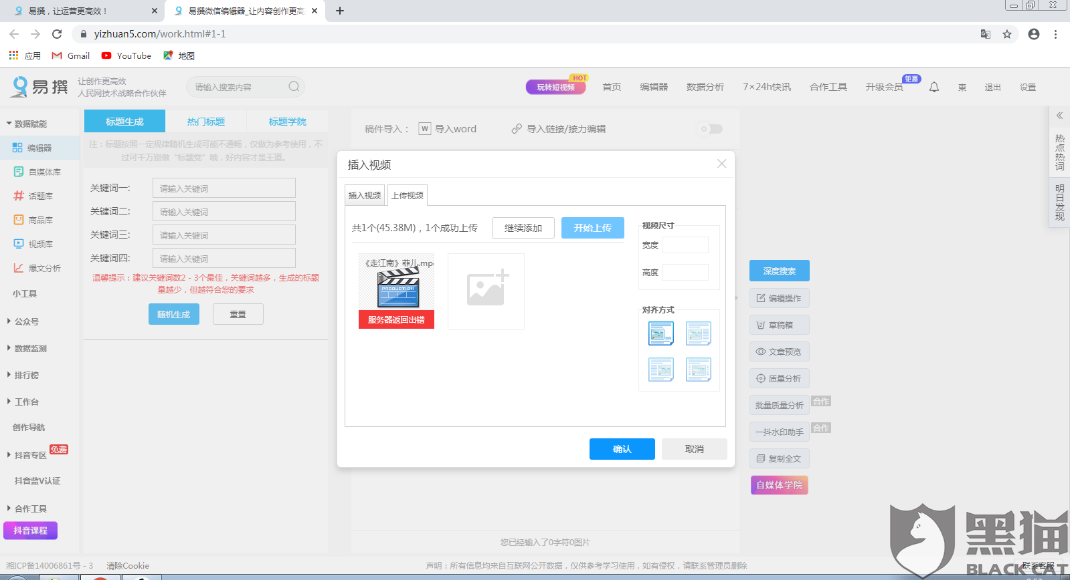Expand the 公众号 sidebar section
The width and height of the screenshot is (1070, 580).
coord(23,321)
